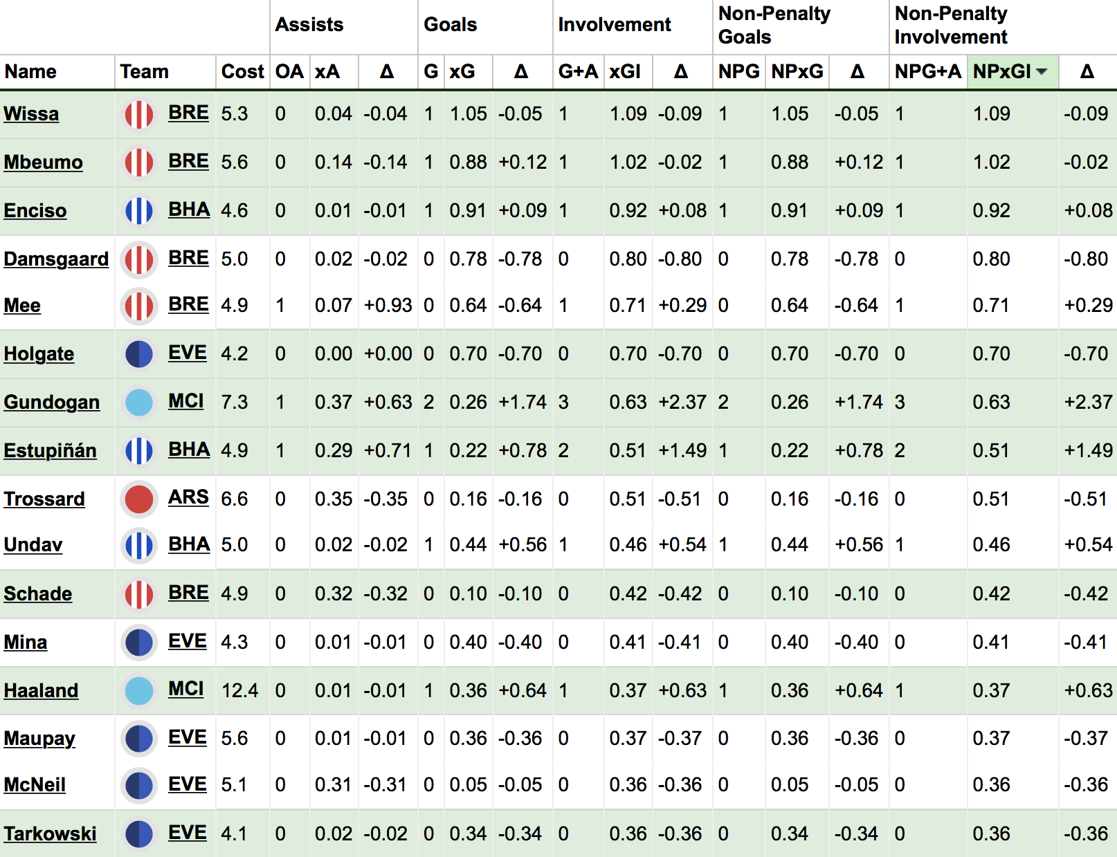Select the Involvement group header
Image resolution: width=1117 pixels, height=857 pixels.
pos(615,25)
